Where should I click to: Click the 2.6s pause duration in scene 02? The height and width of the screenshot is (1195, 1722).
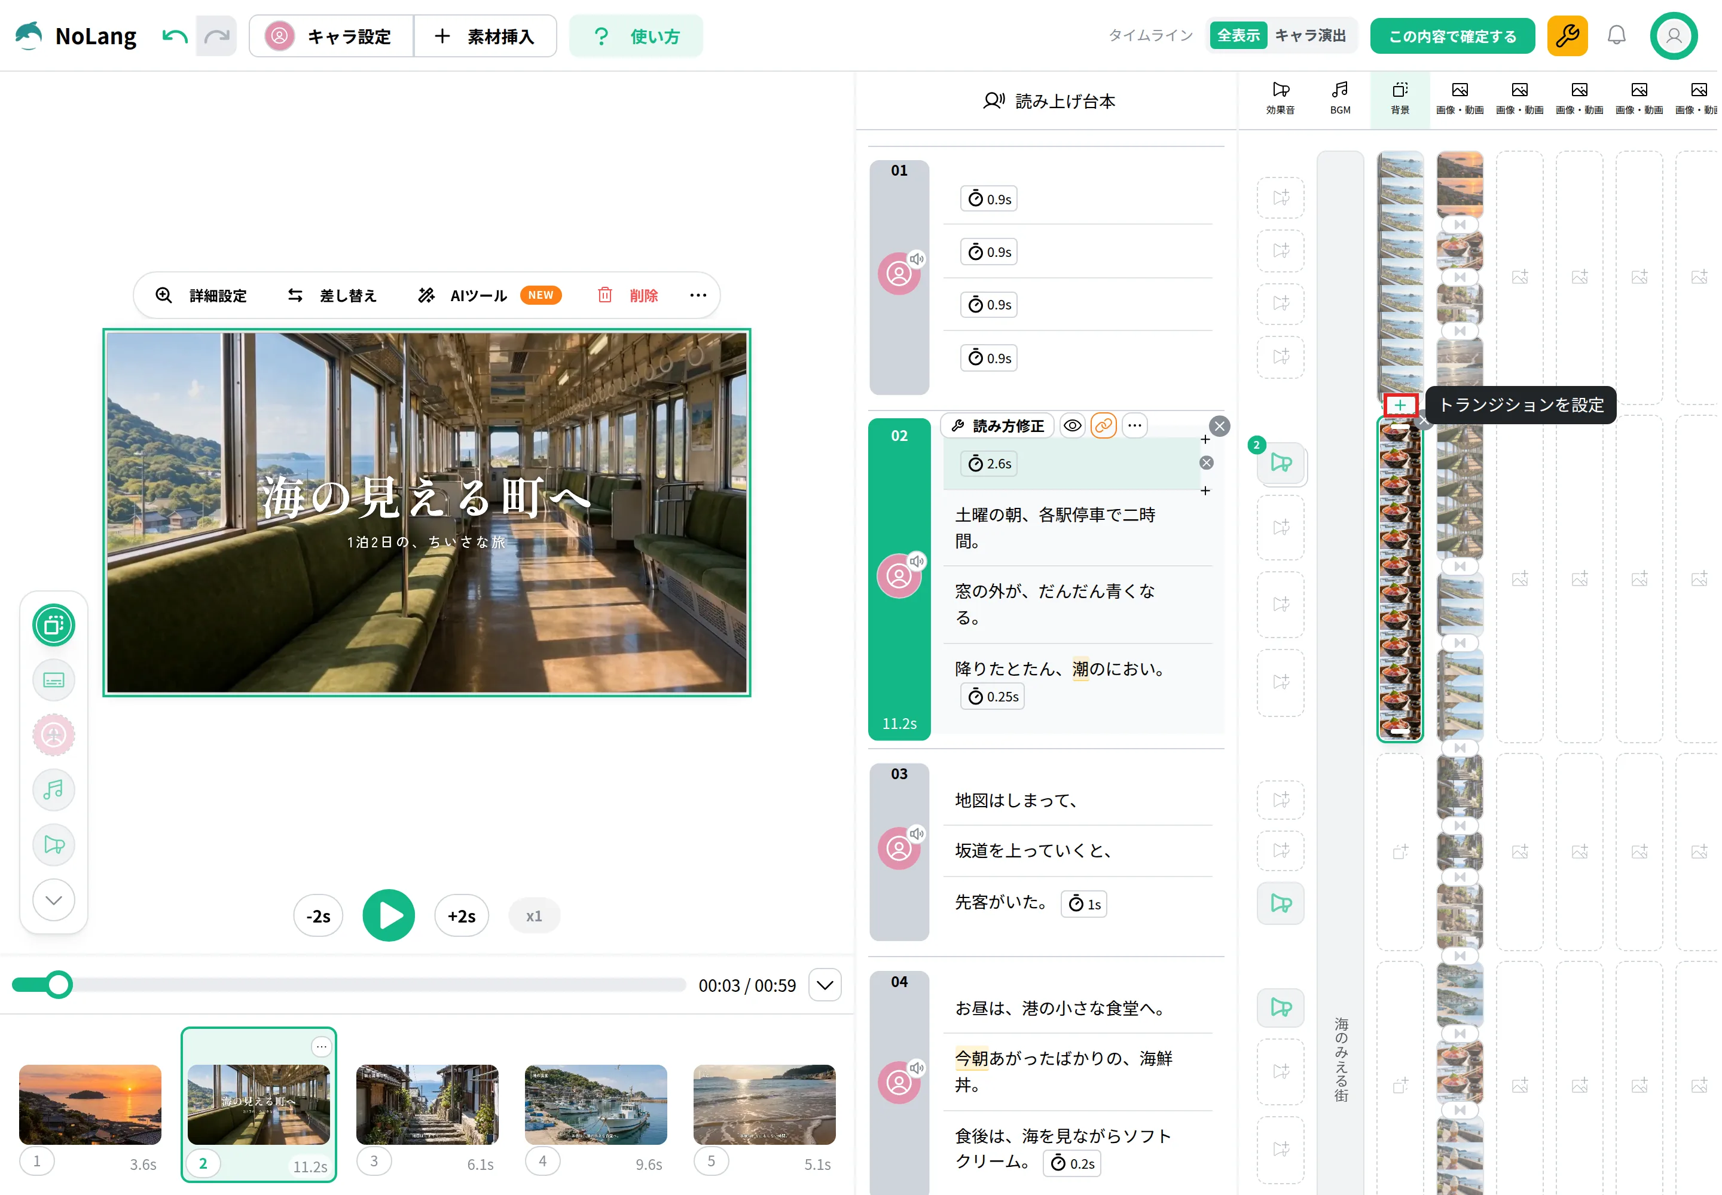989,464
